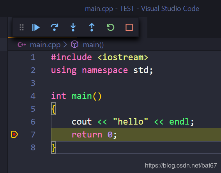Click 'cout' on line 6
221x173 pixels.
click(82, 122)
